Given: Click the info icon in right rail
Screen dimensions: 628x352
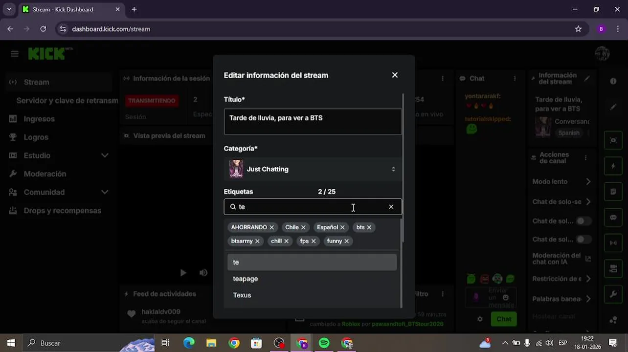Looking at the screenshot, I should click(613, 81).
